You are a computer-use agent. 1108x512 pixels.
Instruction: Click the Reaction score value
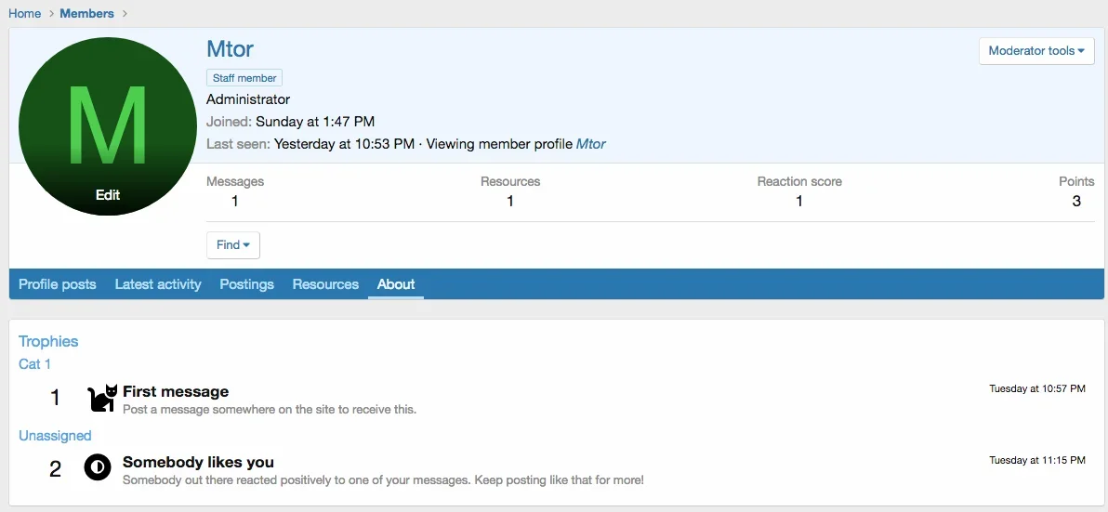click(799, 202)
